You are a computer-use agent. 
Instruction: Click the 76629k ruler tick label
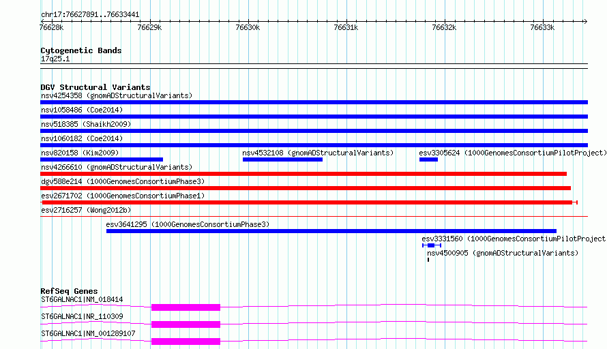click(x=149, y=27)
